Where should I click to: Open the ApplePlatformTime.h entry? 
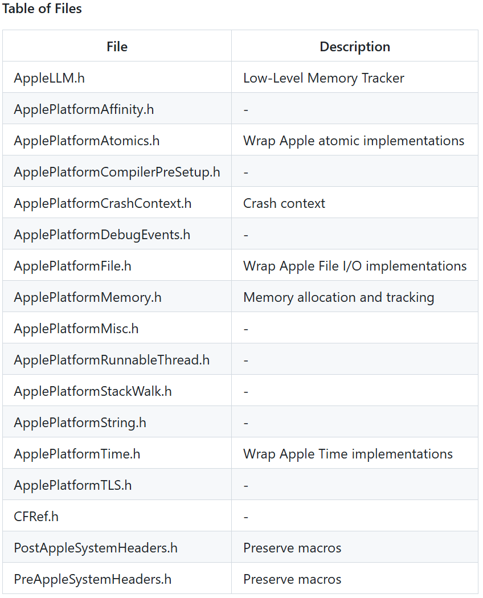[77, 454]
